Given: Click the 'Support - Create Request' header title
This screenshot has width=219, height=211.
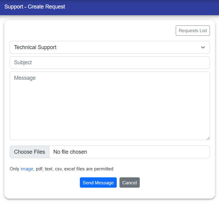Looking at the screenshot, I should (35, 7).
